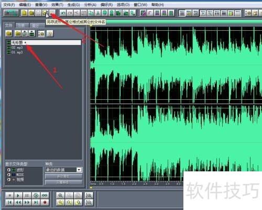Click the Save As toolbar icon
Viewport: 262px width, 210px height.
45,13
